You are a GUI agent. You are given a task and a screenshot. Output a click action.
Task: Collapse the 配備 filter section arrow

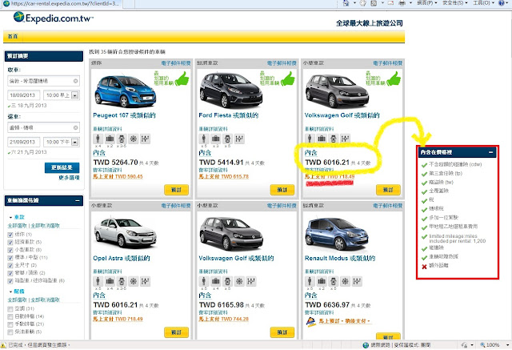[10, 292]
